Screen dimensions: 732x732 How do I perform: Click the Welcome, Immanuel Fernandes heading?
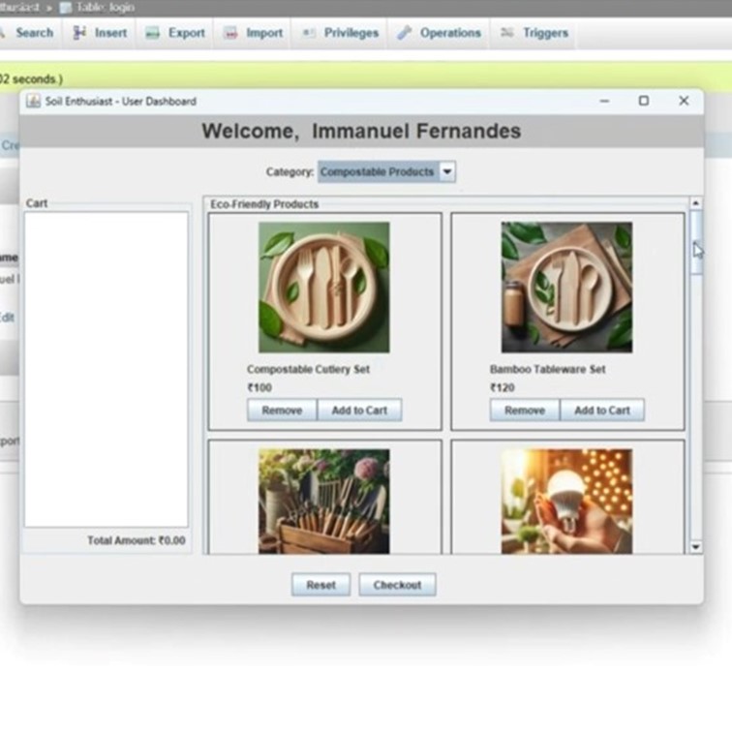pos(361,131)
